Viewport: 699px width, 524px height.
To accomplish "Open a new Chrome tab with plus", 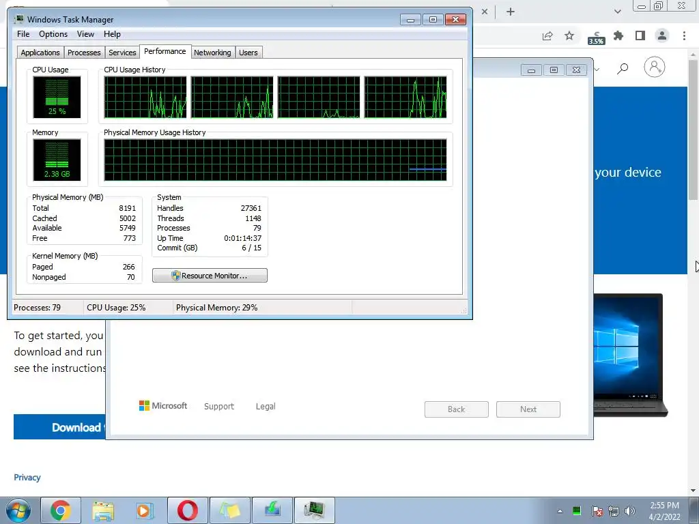I will coord(511,12).
